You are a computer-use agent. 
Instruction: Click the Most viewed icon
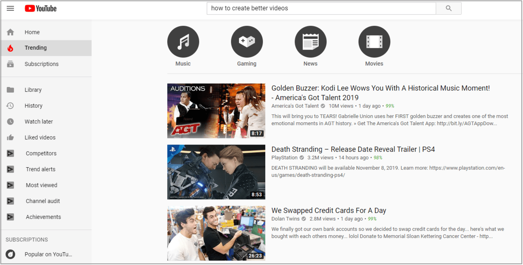10,185
